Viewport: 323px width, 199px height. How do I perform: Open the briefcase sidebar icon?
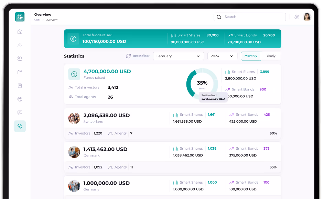[x=20, y=72]
